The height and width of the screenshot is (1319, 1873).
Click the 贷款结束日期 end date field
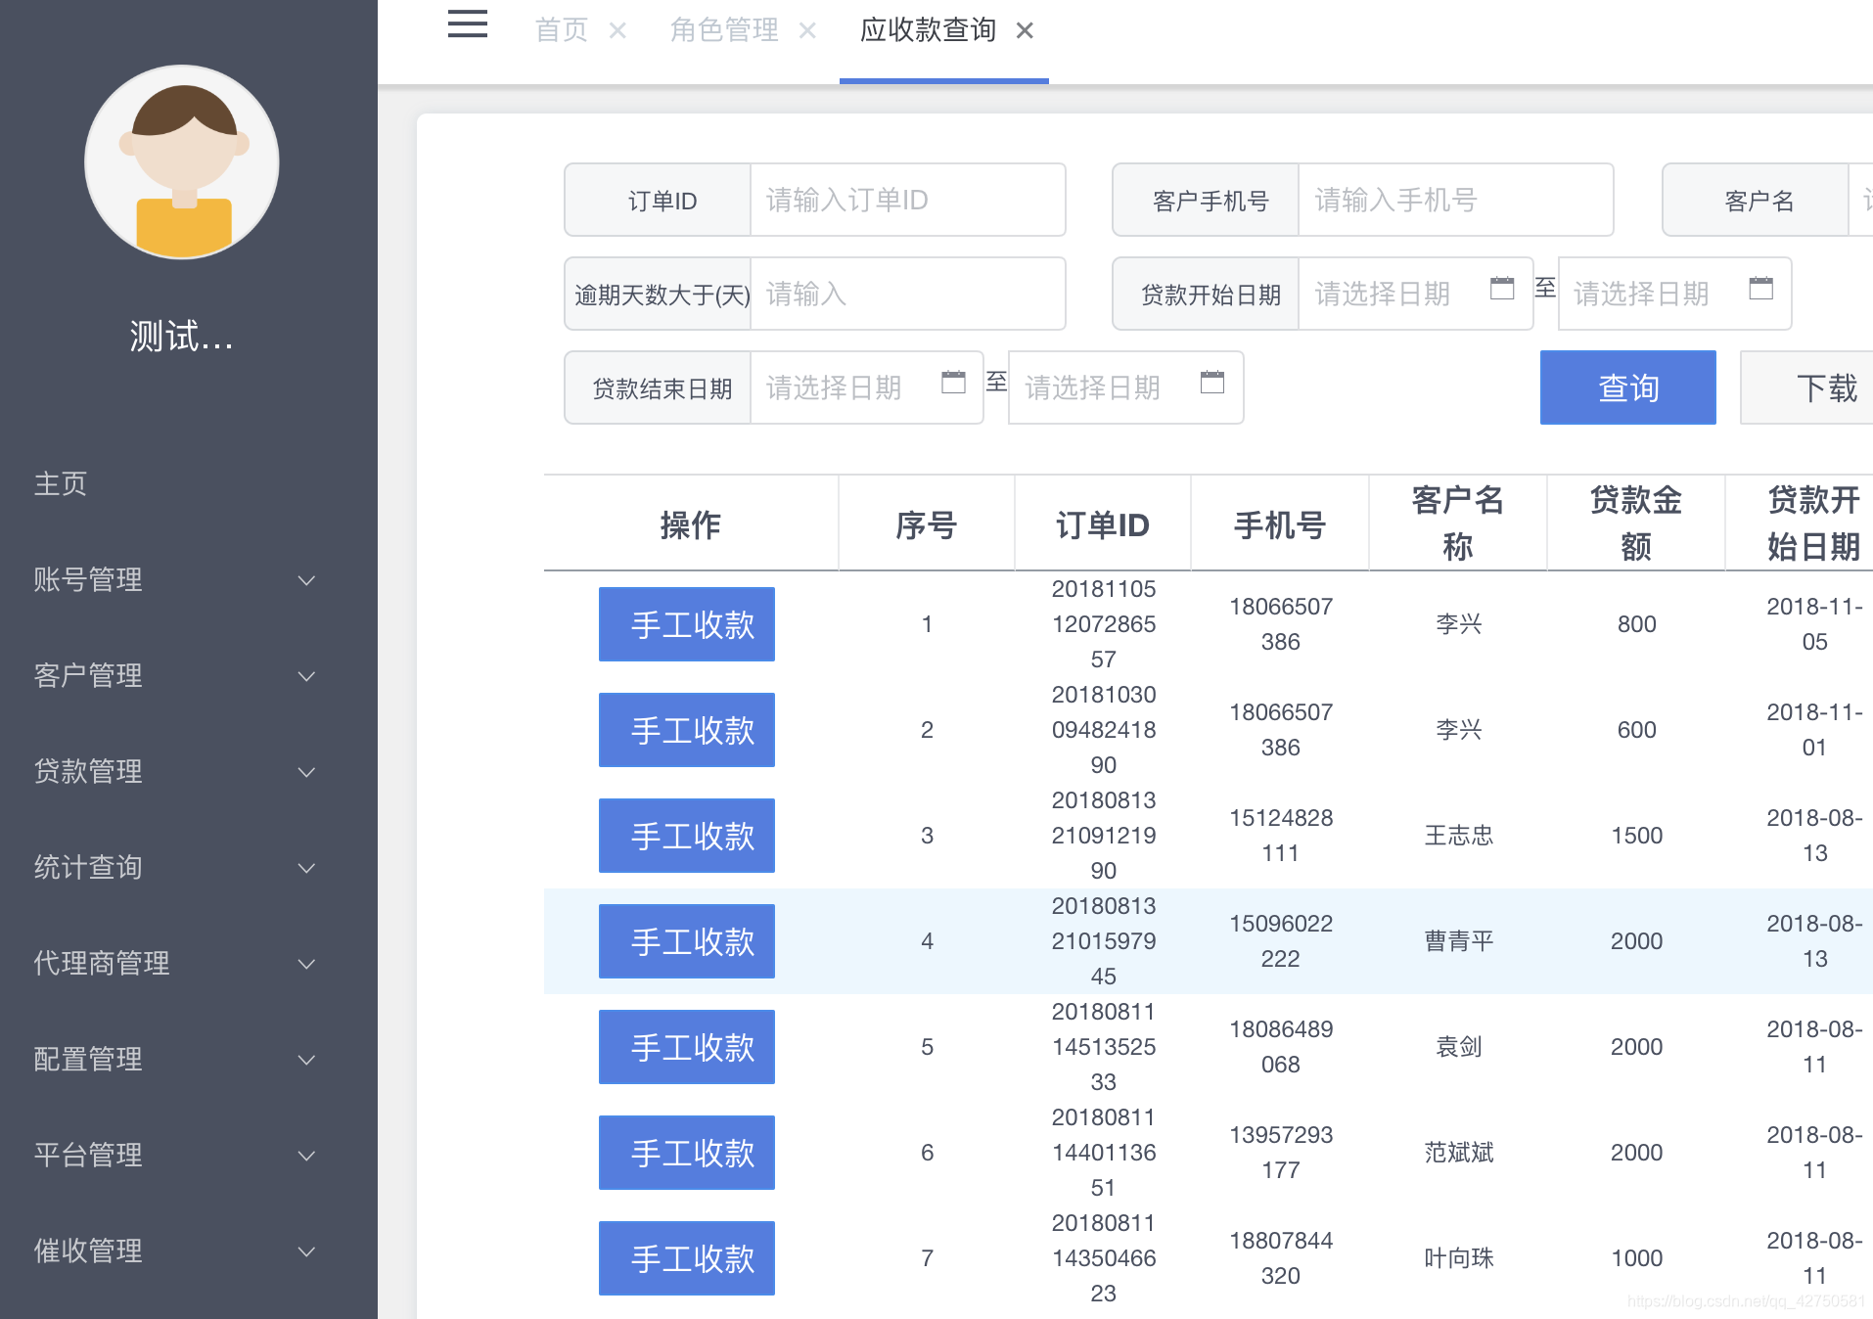(1125, 387)
